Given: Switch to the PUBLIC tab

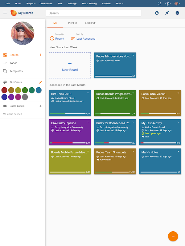Looking at the screenshot, I should (72, 23).
